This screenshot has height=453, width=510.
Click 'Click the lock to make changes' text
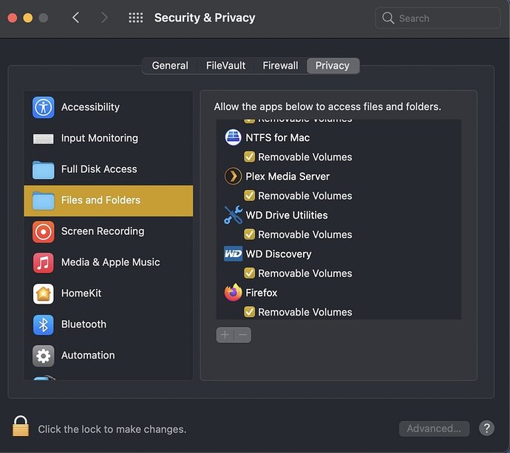point(112,429)
